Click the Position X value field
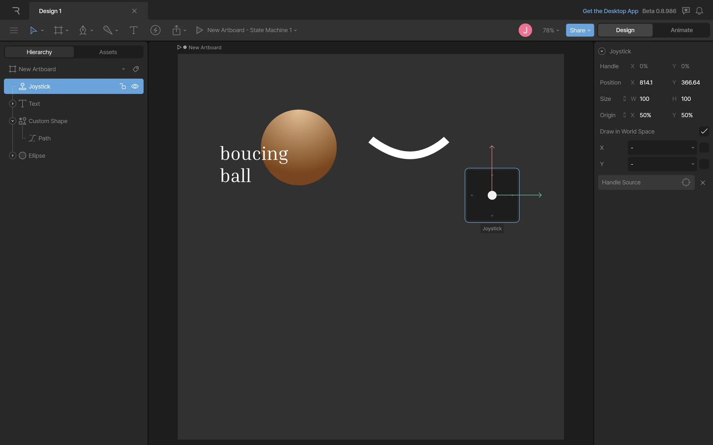Screen dimensions: 713x445 point(646,82)
